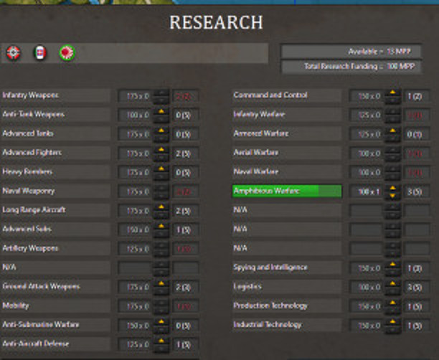Click the Advanced Subs label
Image resolution: width=439 pixels, height=360 pixels.
click(x=27, y=229)
